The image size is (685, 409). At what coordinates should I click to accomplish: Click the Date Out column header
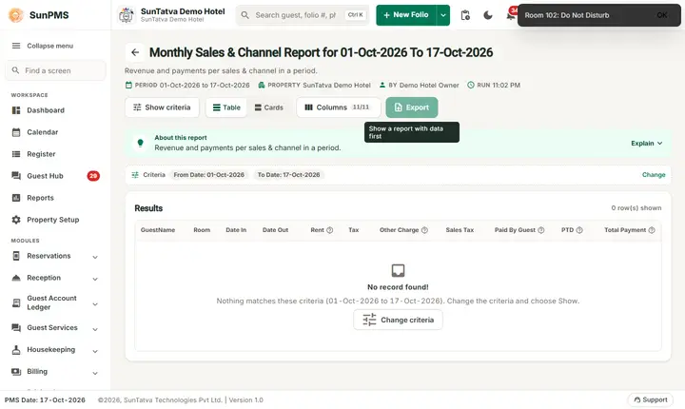click(x=275, y=230)
